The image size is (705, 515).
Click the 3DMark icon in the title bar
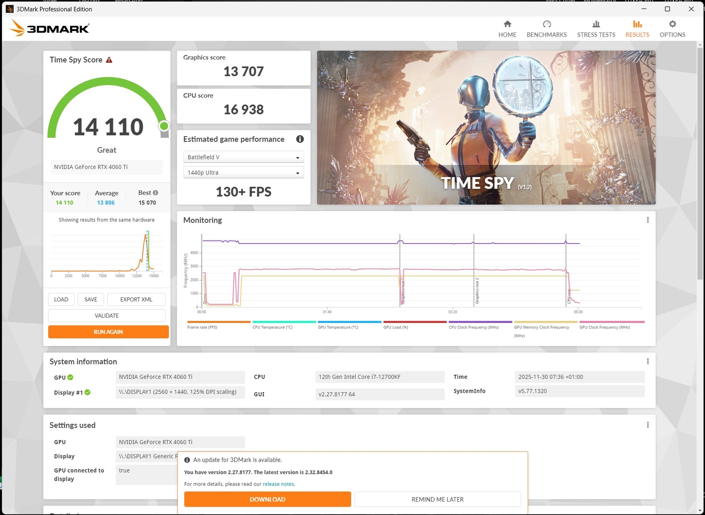pos(9,9)
